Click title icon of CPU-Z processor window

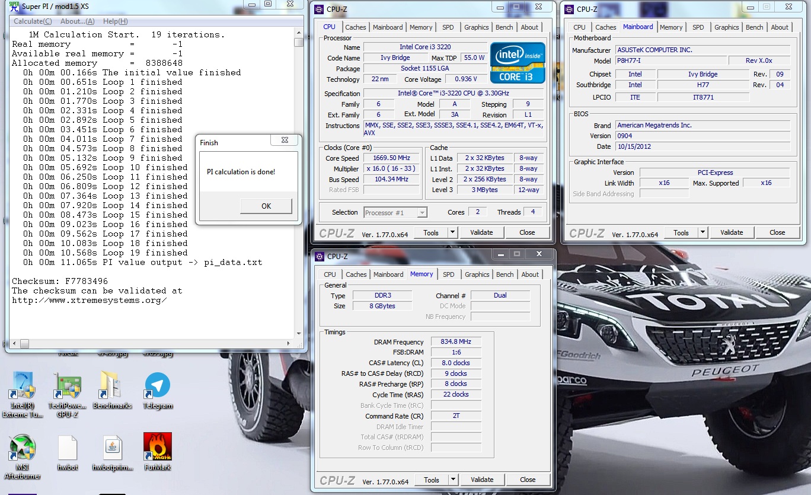coord(319,9)
